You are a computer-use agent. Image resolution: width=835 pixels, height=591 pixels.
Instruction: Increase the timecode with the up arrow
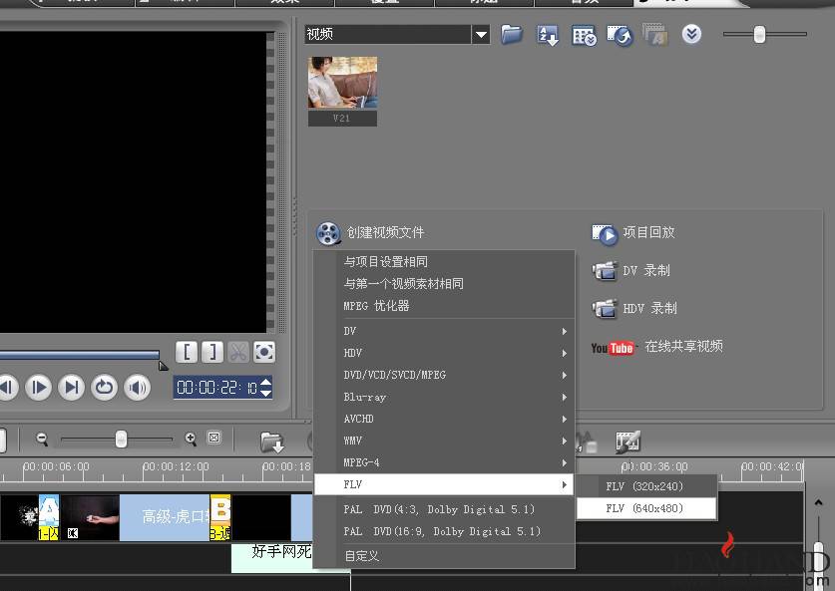265,382
